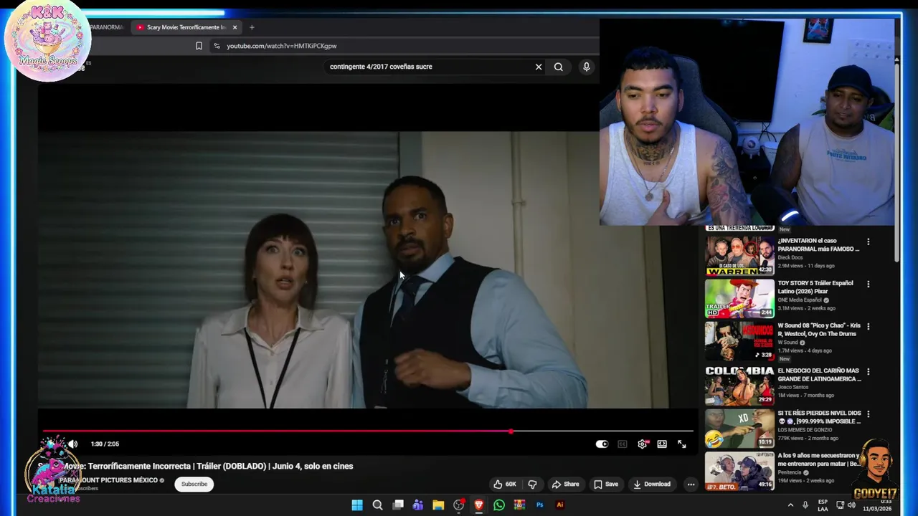The width and height of the screenshot is (918, 516).
Task: Download the video
Action: pos(652,484)
